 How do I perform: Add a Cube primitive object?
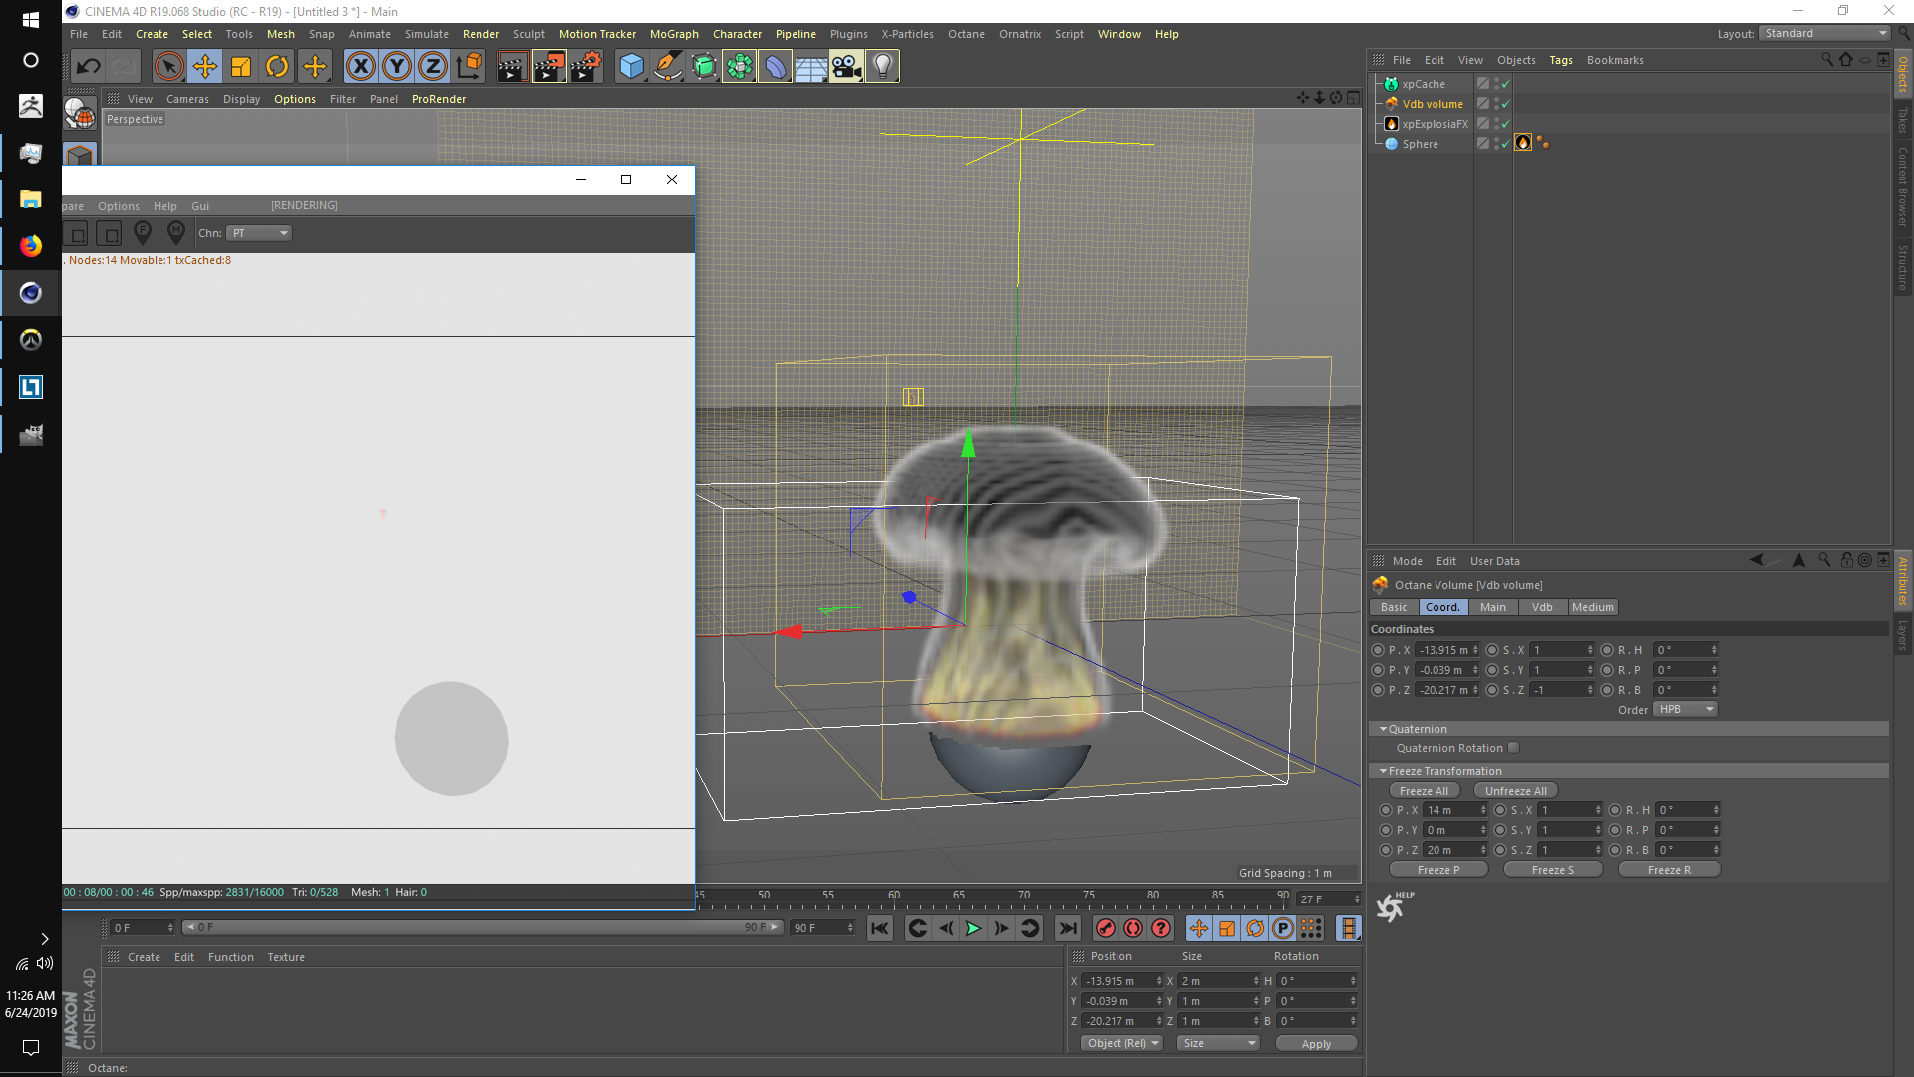631,67
